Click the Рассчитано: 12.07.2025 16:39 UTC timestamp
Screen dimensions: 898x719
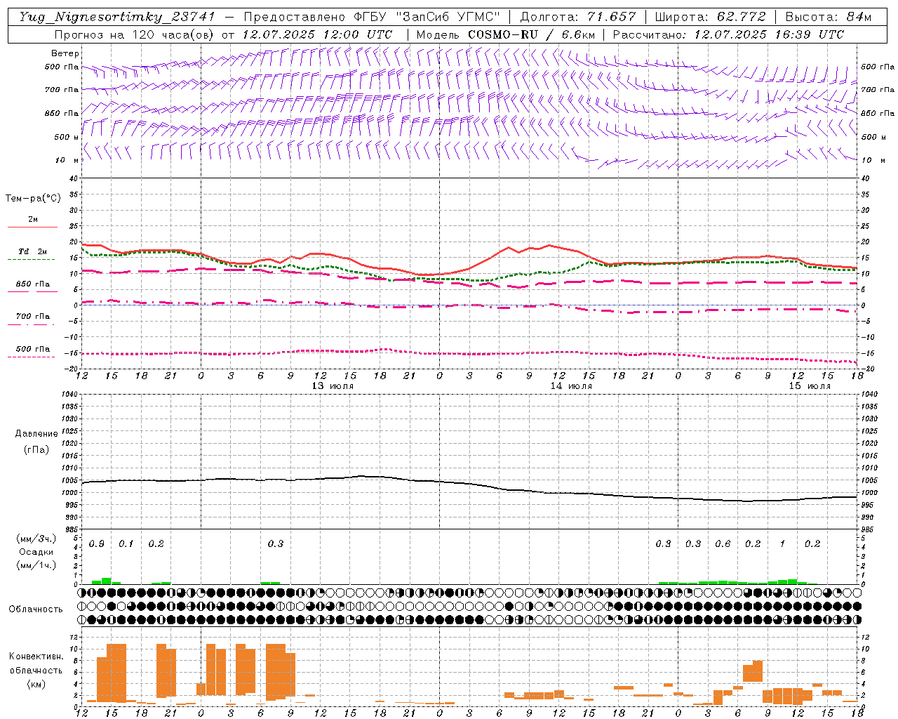tap(728, 34)
